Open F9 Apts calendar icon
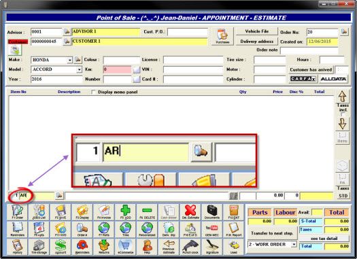 (39, 229)
